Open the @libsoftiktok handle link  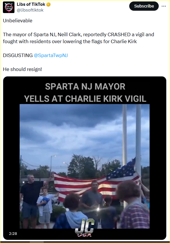30,10
